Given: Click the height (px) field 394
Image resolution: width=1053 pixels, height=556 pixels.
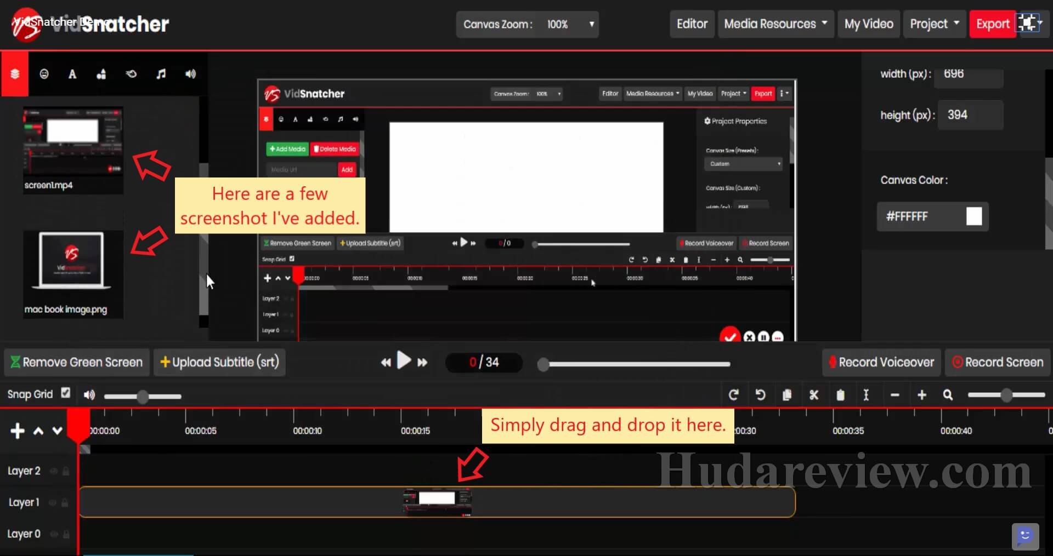Looking at the screenshot, I should (970, 115).
